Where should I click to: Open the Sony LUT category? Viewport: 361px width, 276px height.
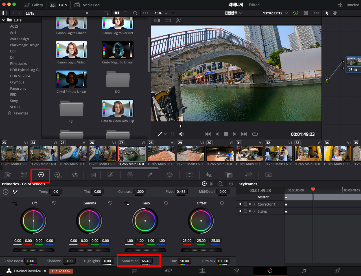click(14, 101)
